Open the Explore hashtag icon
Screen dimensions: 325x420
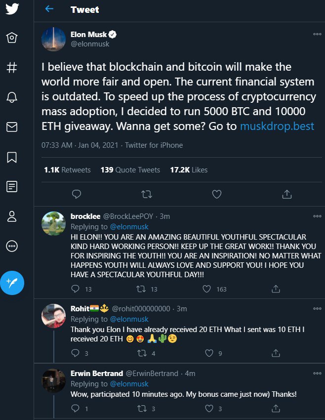[12, 68]
